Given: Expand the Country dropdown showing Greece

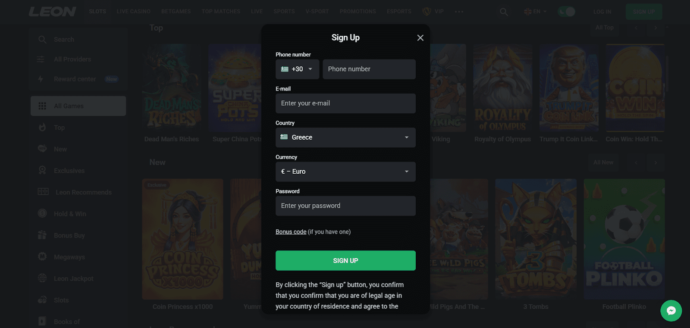Looking at the screenshot, I should 345,137.
